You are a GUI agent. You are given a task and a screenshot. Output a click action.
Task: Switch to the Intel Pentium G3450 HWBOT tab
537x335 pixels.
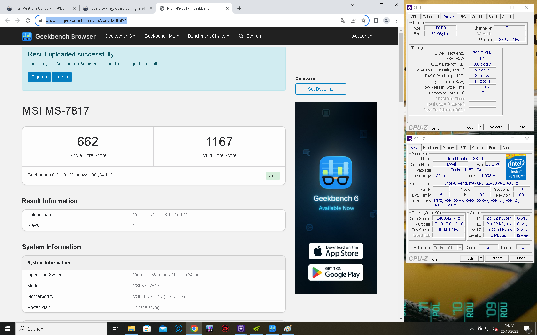pos(41,8)
